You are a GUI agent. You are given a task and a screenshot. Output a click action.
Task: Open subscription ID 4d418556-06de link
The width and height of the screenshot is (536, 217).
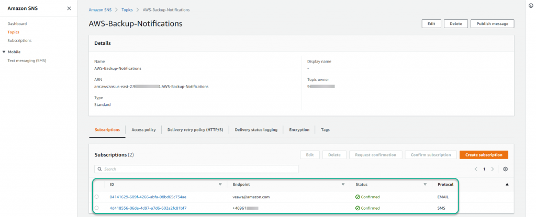click(148, 208)
